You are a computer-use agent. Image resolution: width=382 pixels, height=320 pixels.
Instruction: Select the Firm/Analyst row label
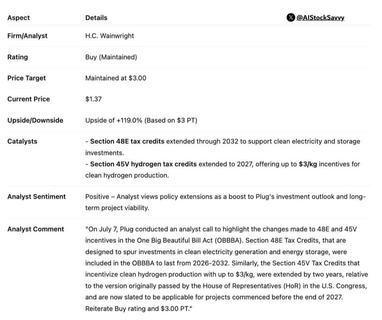[x=27, y=36]
